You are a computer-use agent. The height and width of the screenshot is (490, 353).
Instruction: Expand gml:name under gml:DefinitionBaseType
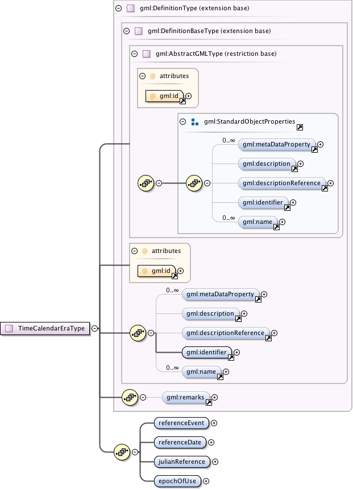click(226, 372)
